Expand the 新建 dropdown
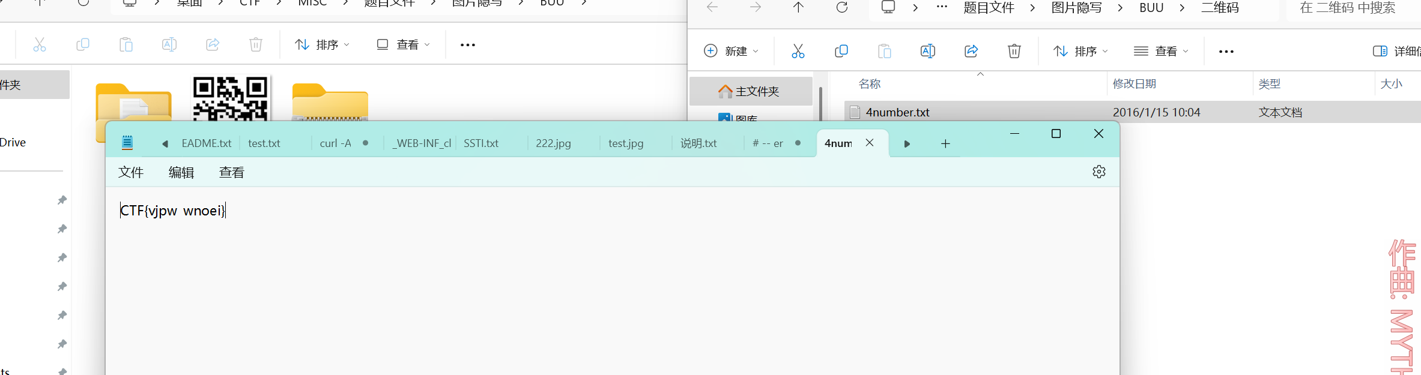Image resolution: width=1421 pixels, height=375 pixels. [x=731, y=52]
